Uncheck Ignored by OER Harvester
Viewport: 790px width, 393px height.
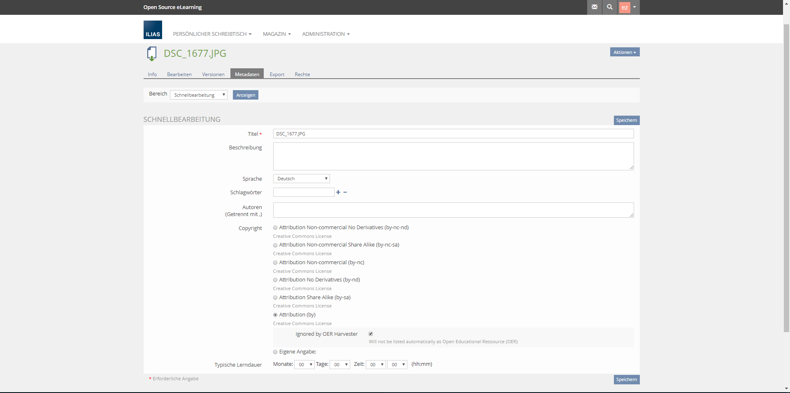(x=371, y=334)
